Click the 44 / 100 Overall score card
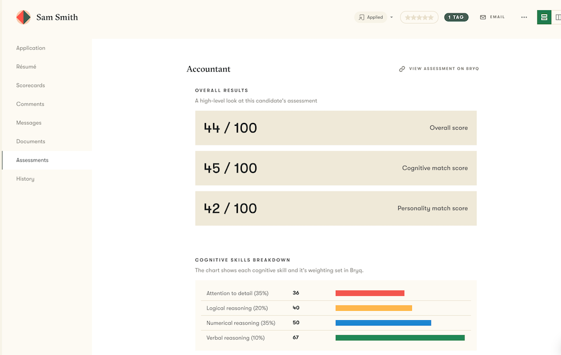The width and height of the screenshot is (561, 355). tap(335, 128)
